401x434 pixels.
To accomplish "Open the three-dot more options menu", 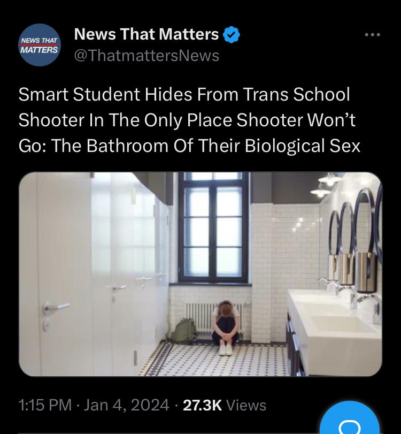I will [372, 35].
